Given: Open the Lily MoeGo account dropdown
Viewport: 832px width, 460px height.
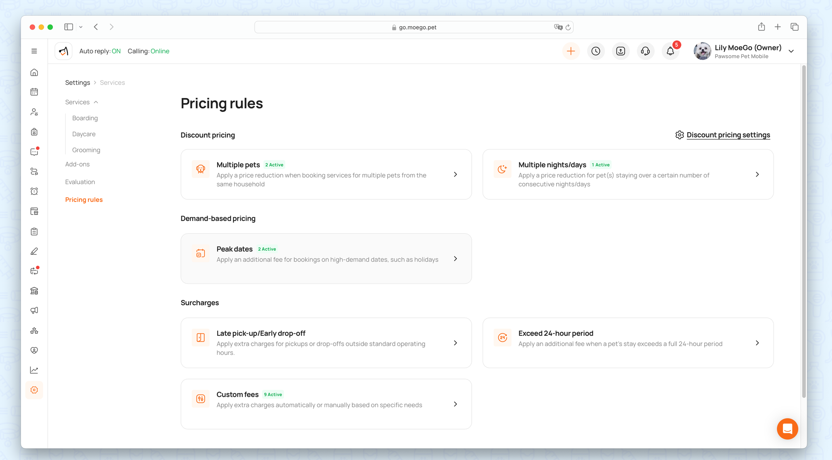Looking at the screenshot, I should point(791,51).
